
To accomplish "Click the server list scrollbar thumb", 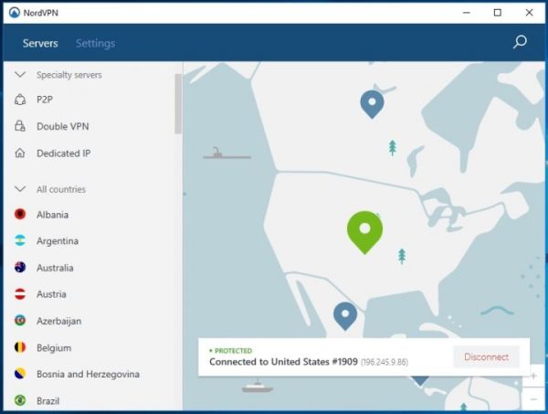I will coord(178,103).
